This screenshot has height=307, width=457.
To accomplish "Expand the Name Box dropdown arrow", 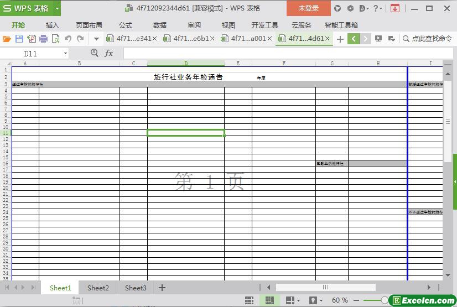I will coord(66,54).
